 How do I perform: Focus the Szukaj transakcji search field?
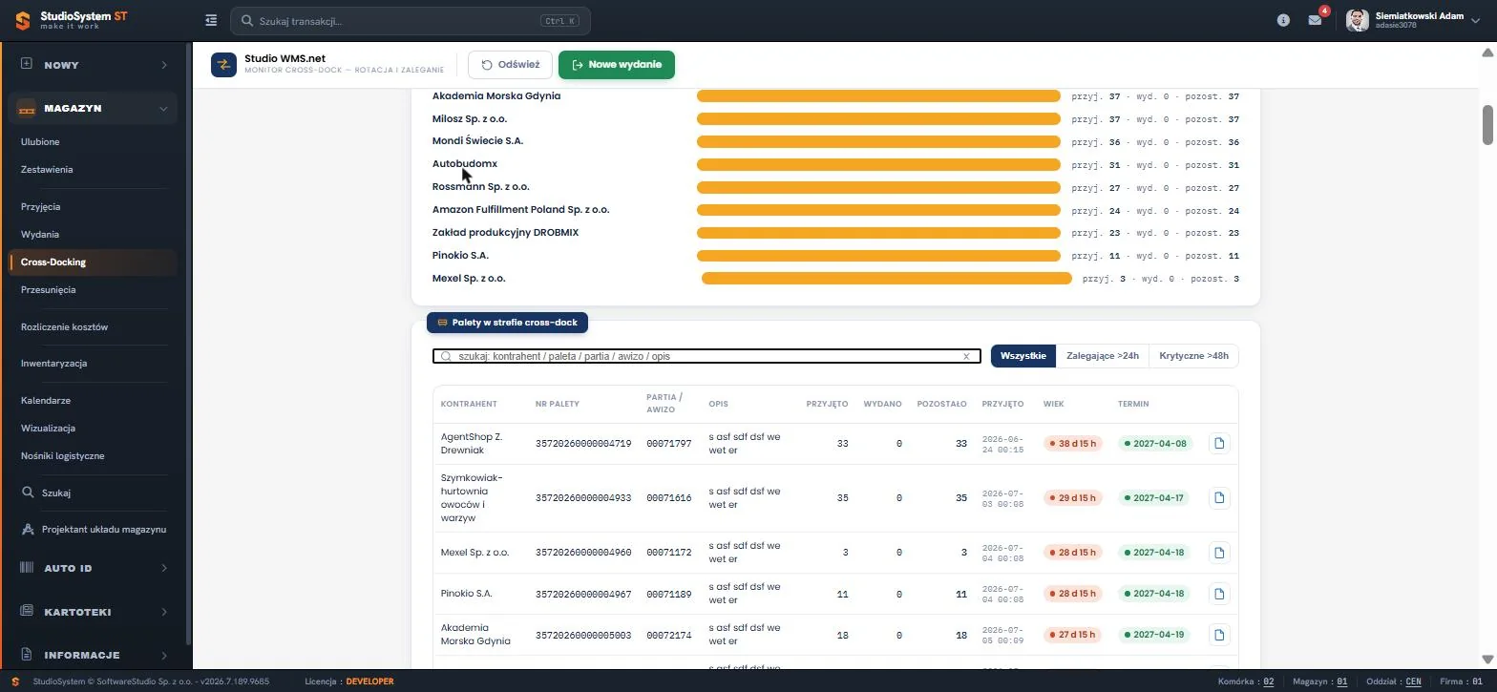coord(411,21)
